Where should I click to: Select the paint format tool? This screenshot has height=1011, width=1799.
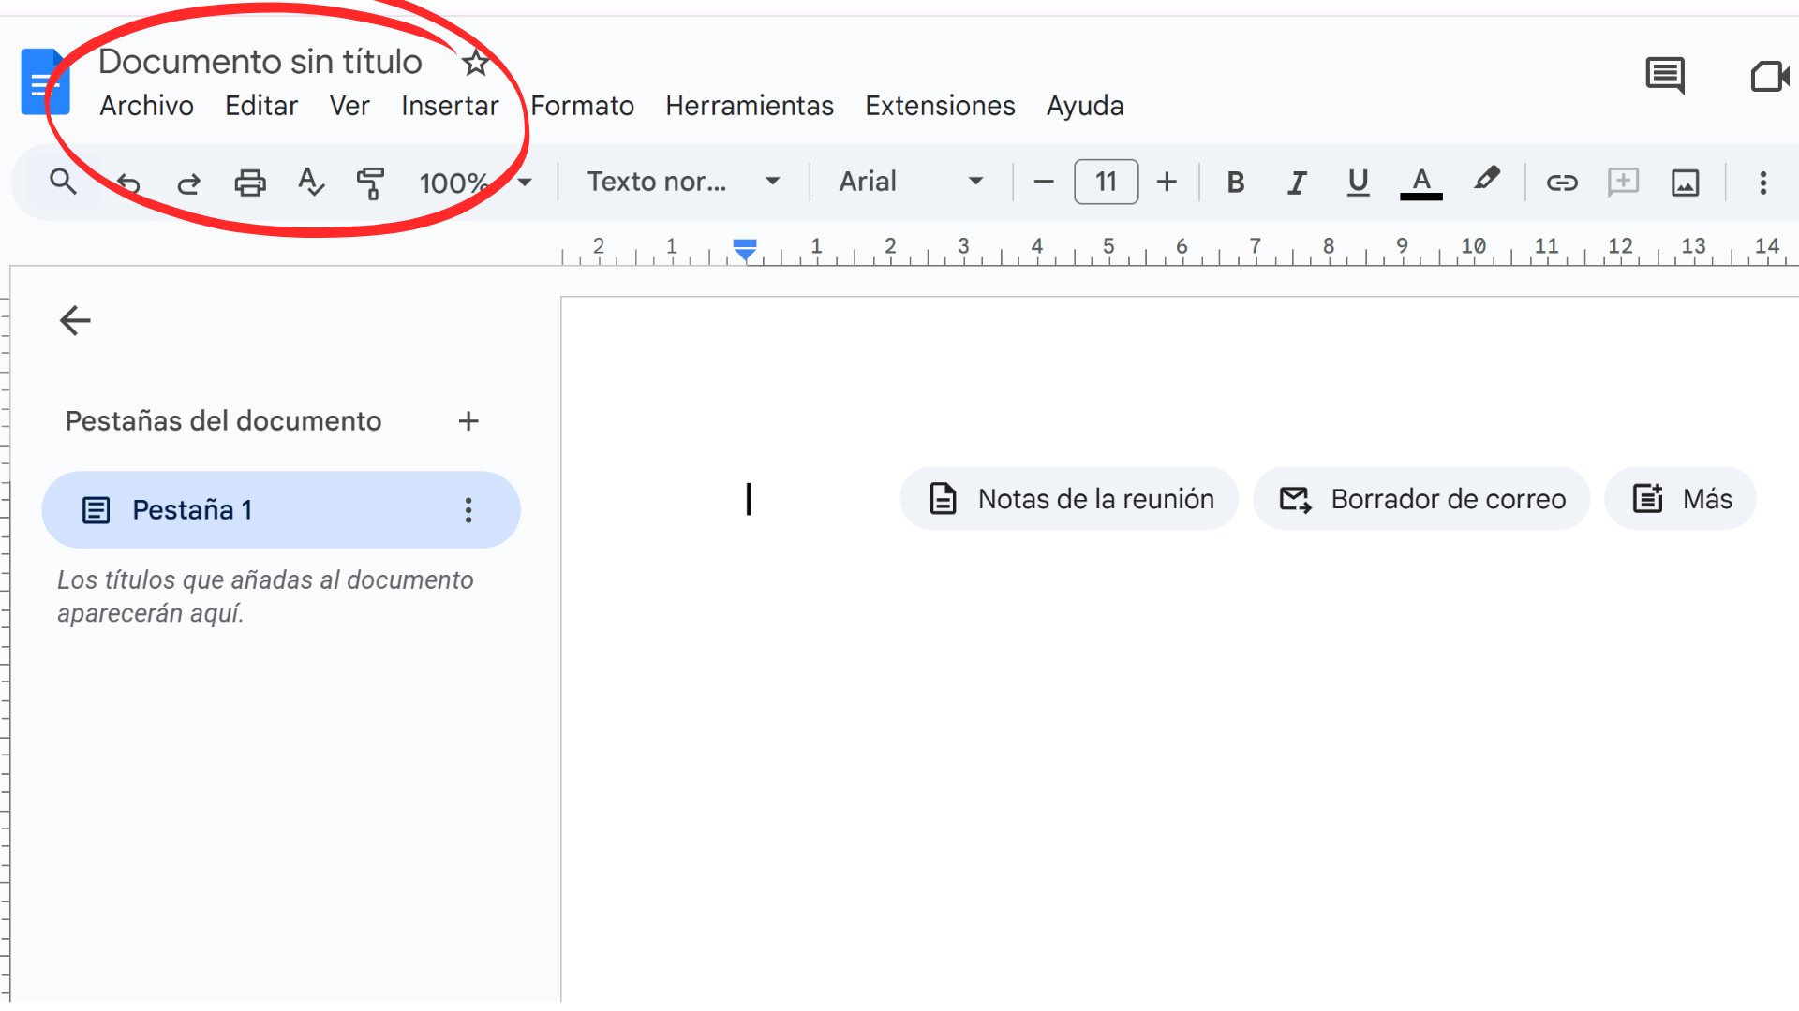click(x=370, y=182)
